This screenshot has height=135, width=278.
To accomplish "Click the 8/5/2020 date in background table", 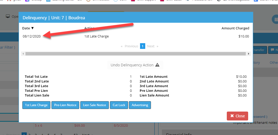I will [x=121, y=126].
